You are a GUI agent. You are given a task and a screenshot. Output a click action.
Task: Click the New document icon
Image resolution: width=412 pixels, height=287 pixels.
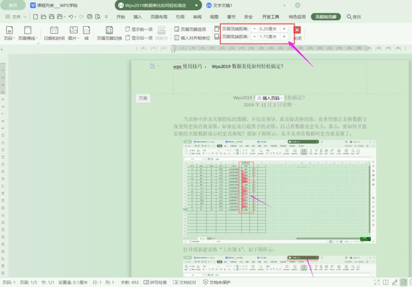point(35,17)
